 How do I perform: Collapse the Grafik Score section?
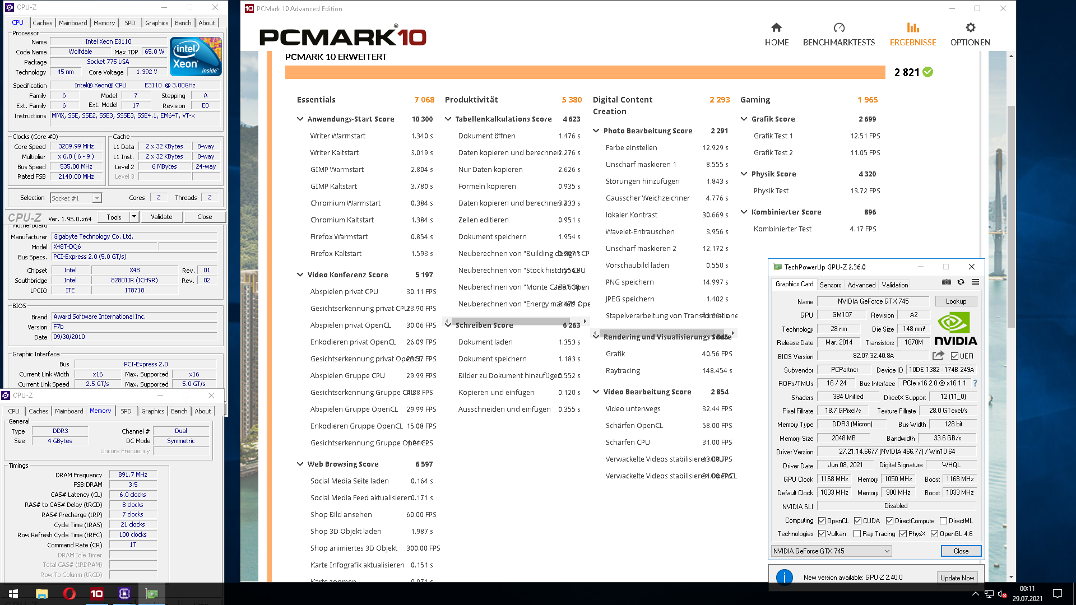coord(744,119)
